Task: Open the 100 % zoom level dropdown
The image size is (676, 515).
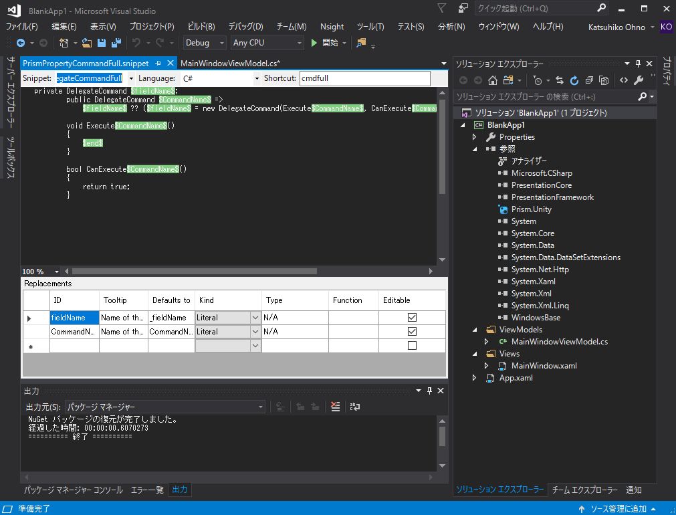Action: pos(56,272)
